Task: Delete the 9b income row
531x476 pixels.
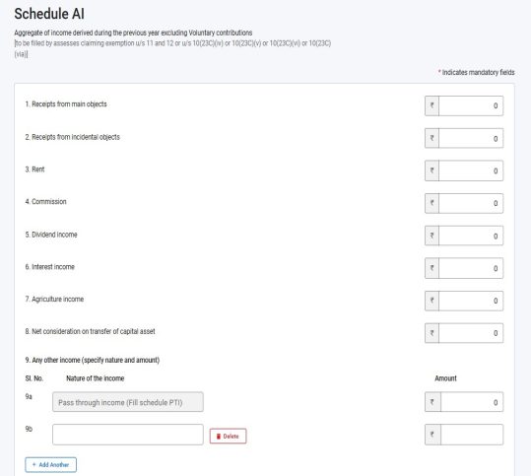Action: tap(228, 436)
